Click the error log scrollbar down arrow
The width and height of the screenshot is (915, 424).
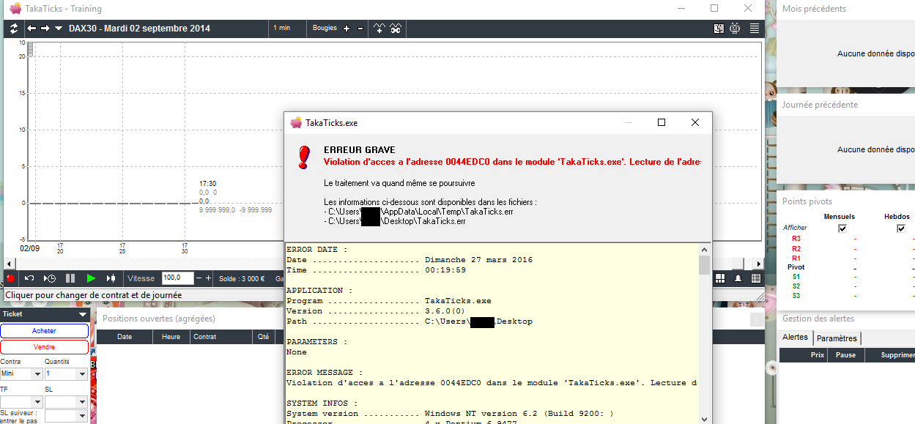click(705, 419)
